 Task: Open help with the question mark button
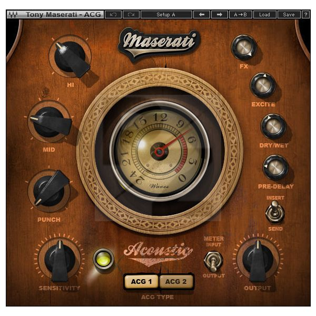pos(305,15)
